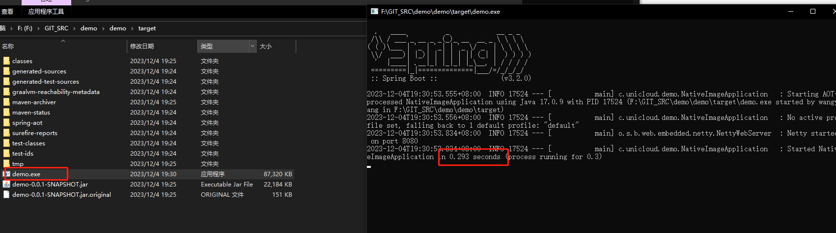Image resolution: width=836 pixels, height=233 pixels.
Task: Expand the chevron after GIT_SRC in breadcrumb
Action: click(74, 28)
